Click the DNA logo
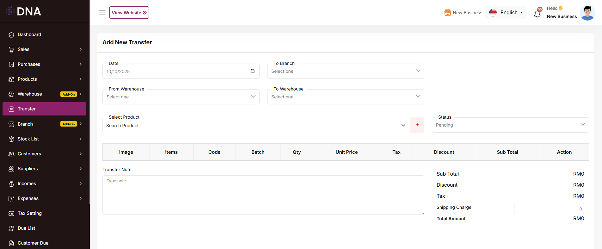602x249 pixels. [24, 11]
